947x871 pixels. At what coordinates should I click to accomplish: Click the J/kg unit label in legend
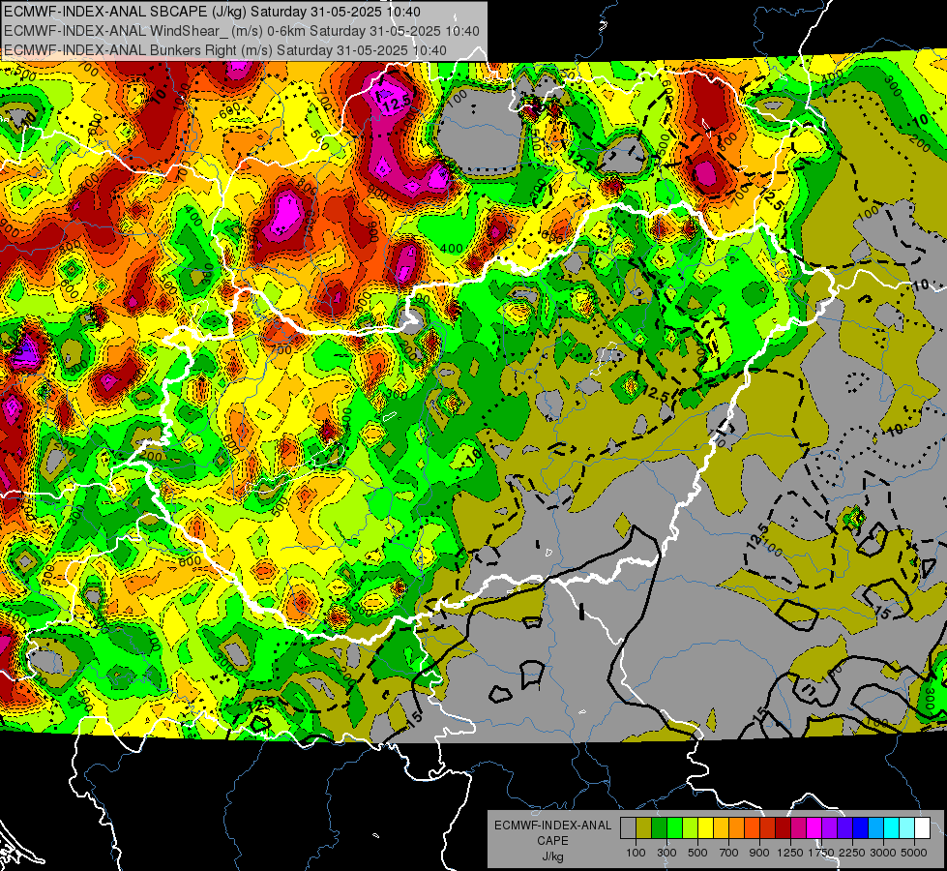[x=552, y=856]
